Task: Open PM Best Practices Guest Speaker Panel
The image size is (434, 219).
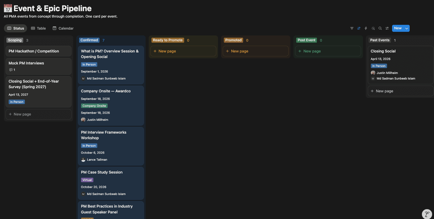Action: [111, 210]
